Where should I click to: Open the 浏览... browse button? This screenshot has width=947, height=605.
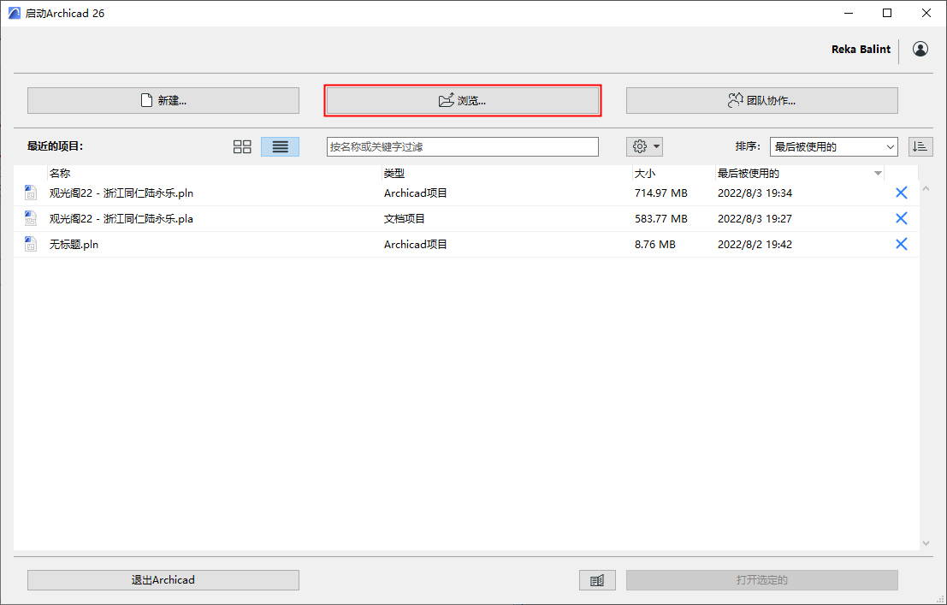[463, 100]
